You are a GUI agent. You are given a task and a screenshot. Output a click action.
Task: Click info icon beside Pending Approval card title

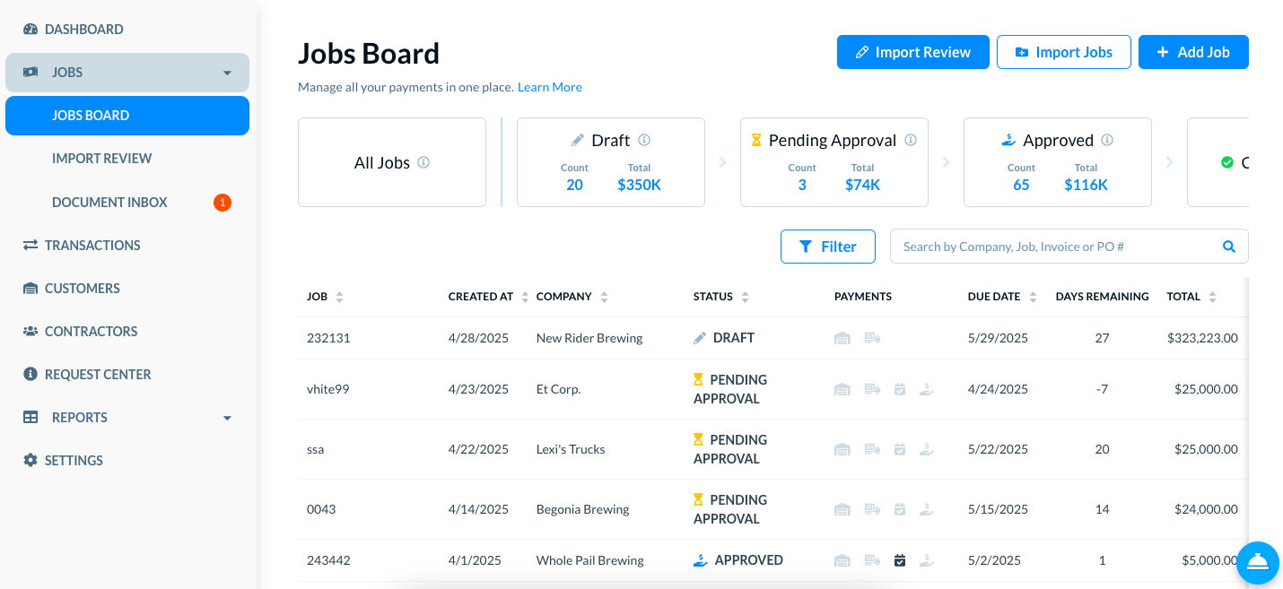pyautogui.click(x=911, y=140)
